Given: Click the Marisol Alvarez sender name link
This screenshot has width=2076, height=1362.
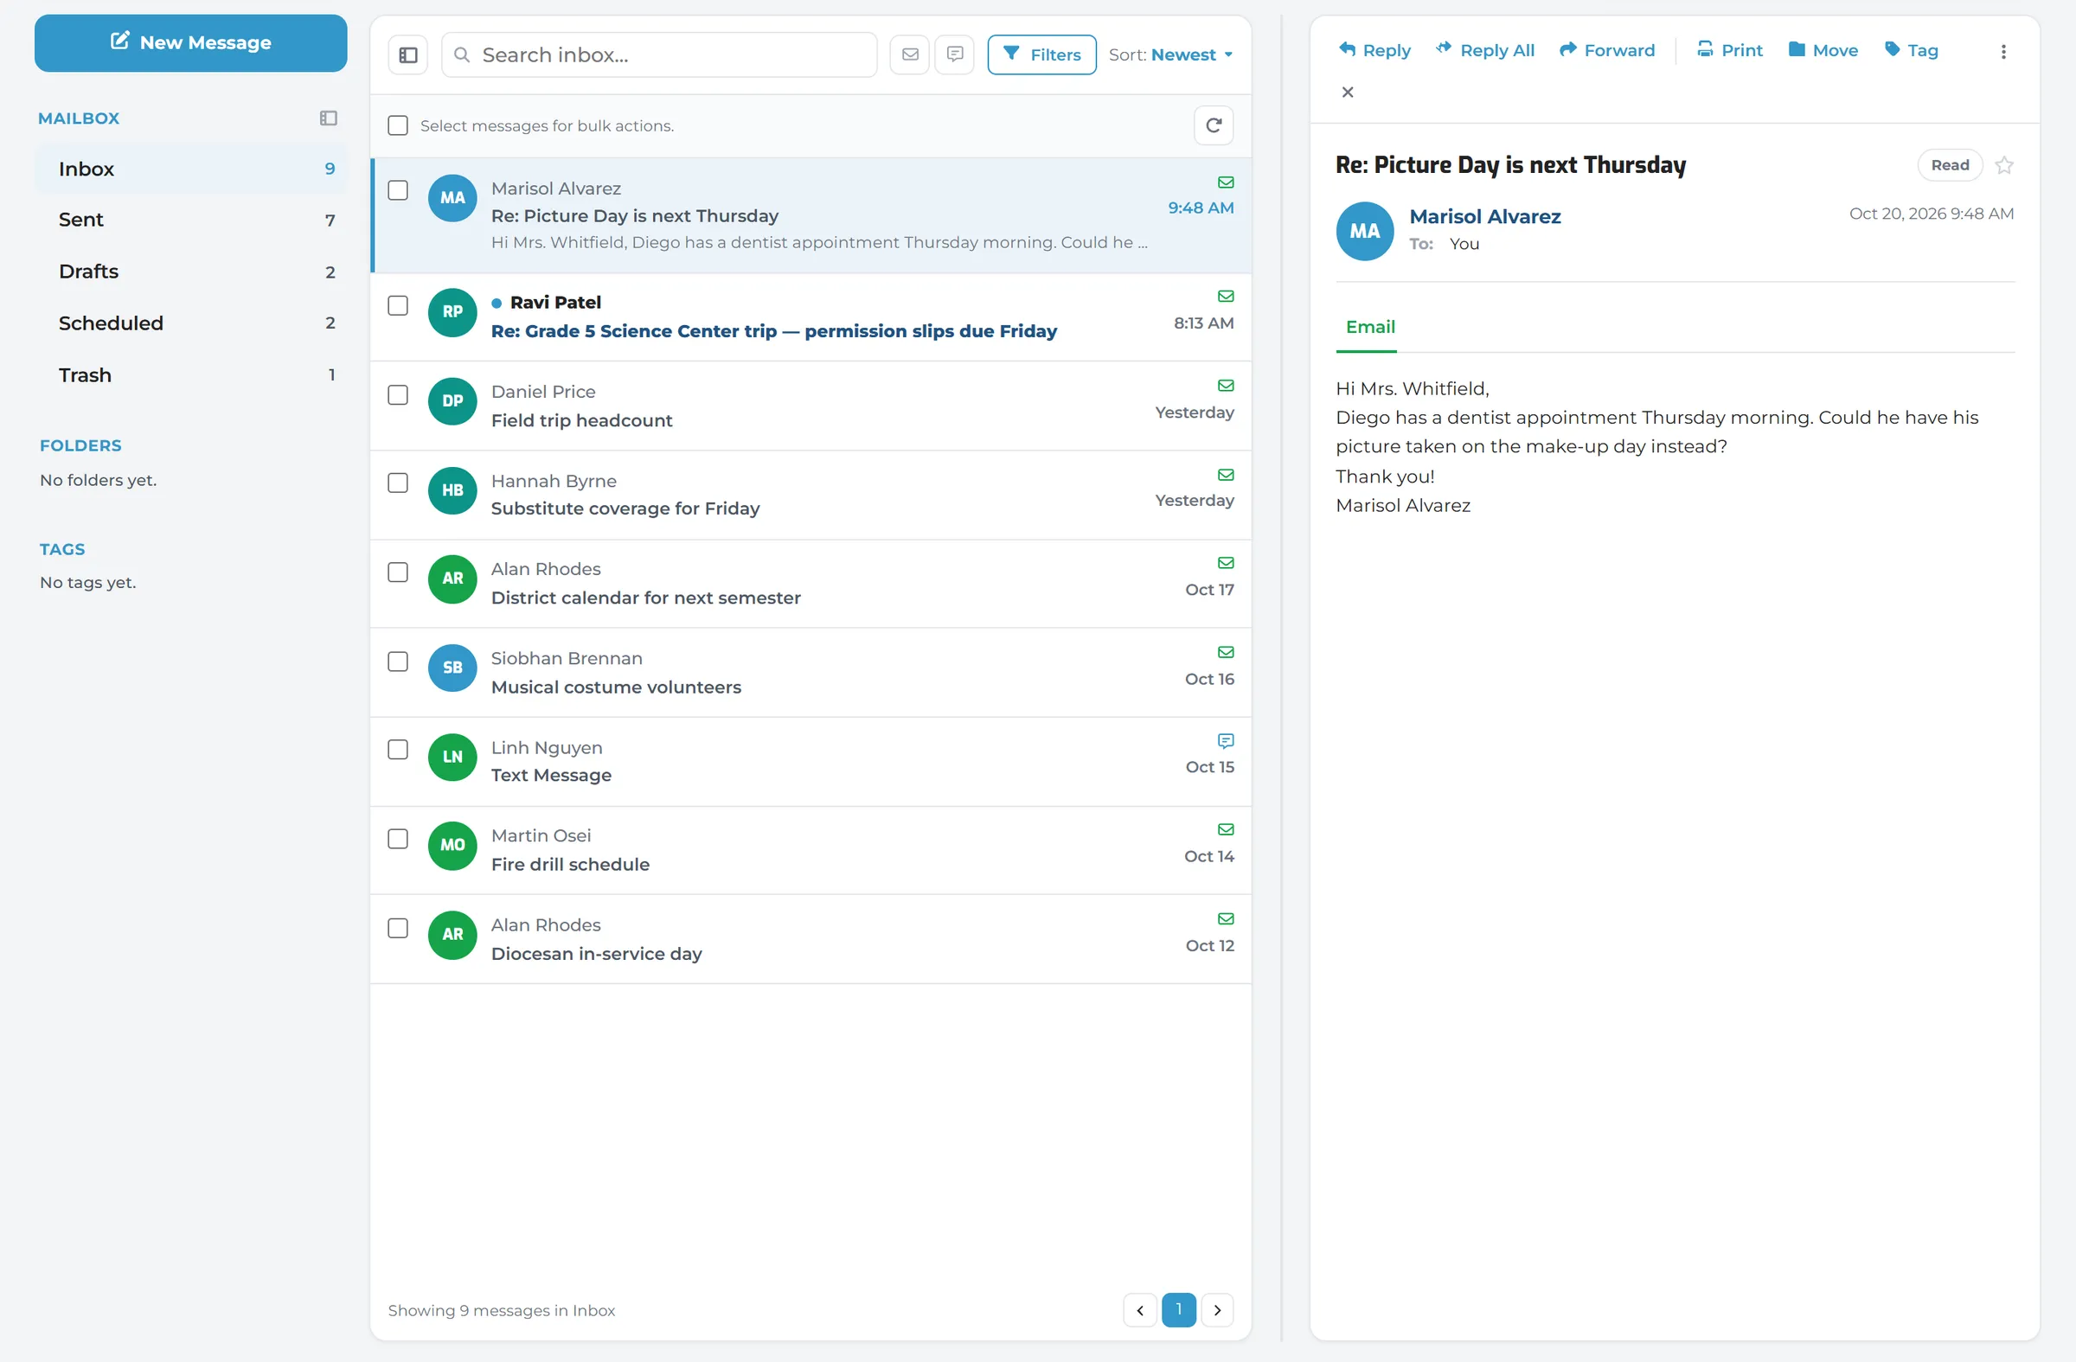Looking at the screenshot, I should tap(1484, 217).
